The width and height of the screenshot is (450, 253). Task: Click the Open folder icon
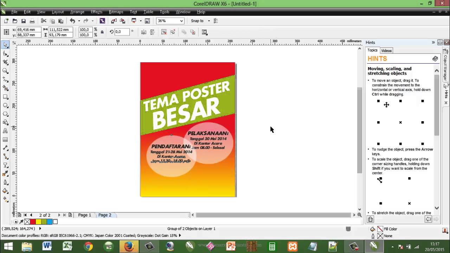(15, 21)
